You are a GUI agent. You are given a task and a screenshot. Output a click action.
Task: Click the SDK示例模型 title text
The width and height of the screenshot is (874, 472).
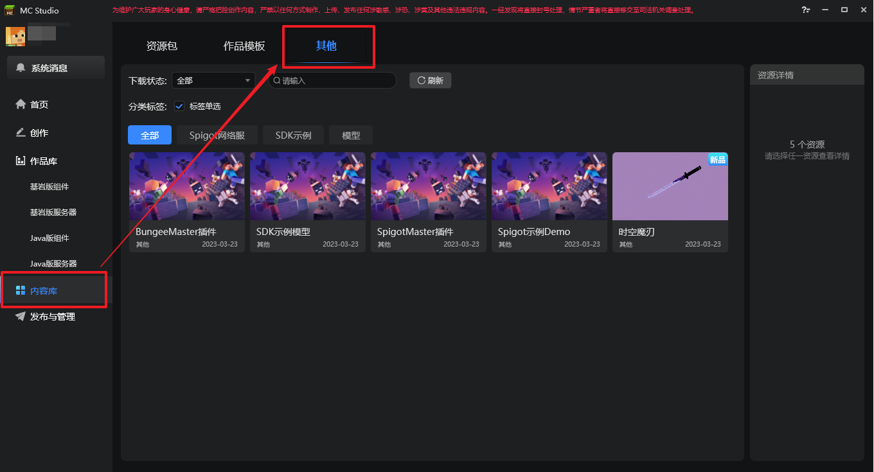point(283,231)
